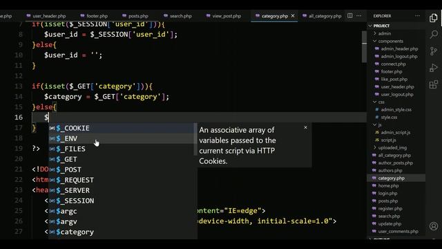Switch to footer.php tab
Screen dimensions: 442x249
(94, 16)
